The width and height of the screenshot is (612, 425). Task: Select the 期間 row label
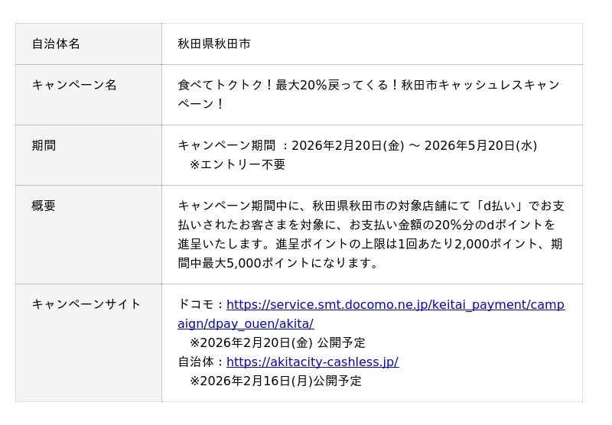click(x=44, y=146)
